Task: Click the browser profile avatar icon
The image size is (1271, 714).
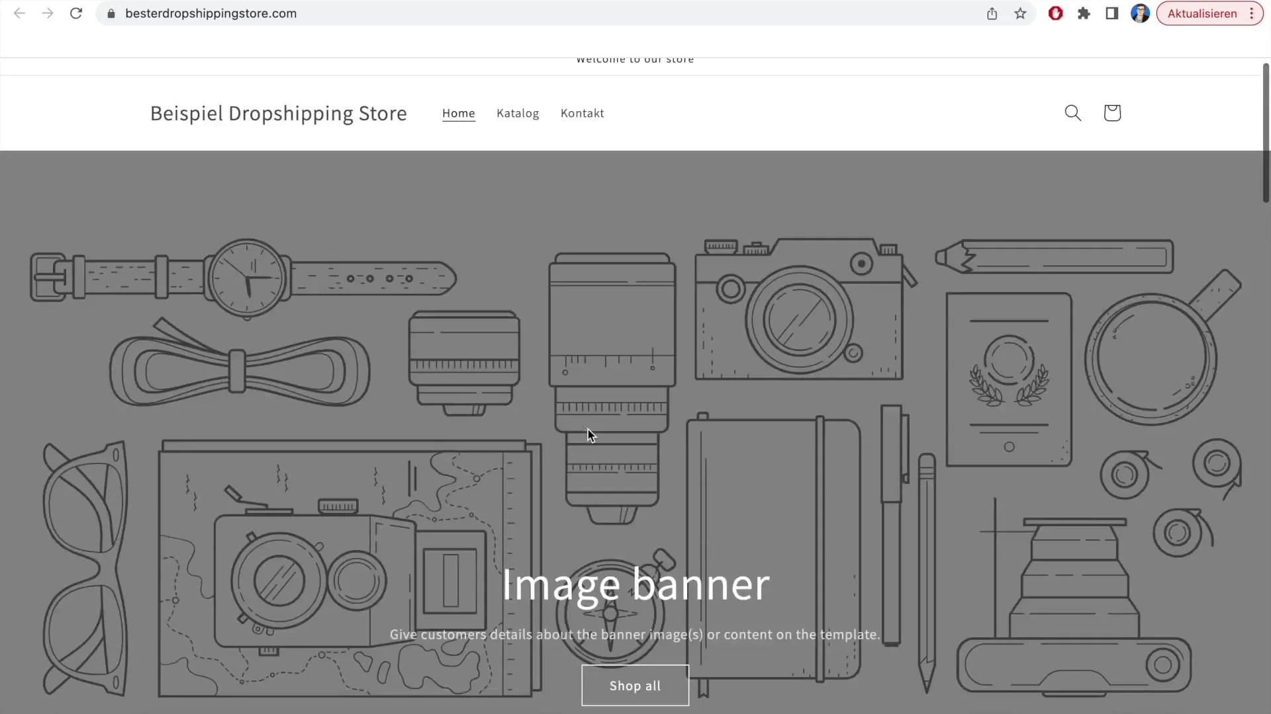Action: tap(1140, 13)
